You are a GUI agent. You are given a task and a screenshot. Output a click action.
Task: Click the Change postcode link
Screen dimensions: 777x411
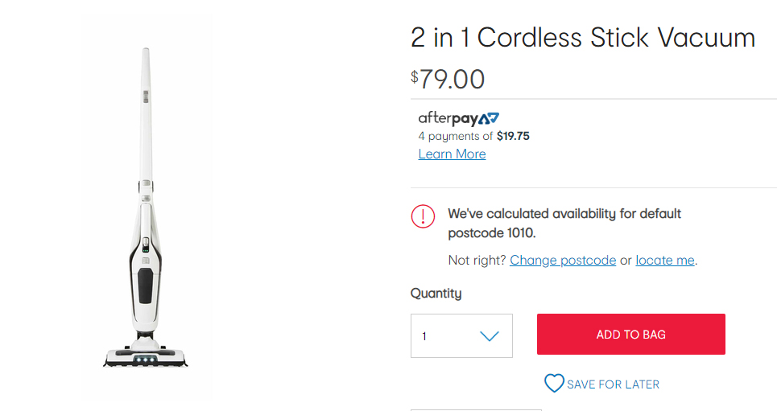(x=563, y=260)
